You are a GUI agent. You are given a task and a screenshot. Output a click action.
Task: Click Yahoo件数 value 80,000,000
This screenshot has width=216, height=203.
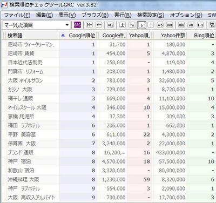(172, 171)
